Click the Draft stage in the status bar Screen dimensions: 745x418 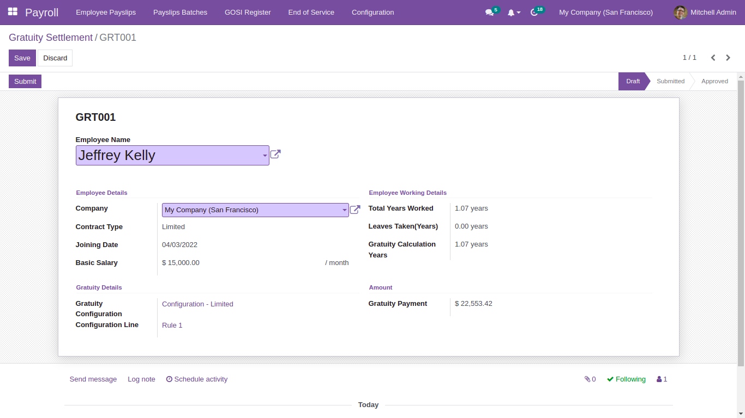tap(633, 81)
